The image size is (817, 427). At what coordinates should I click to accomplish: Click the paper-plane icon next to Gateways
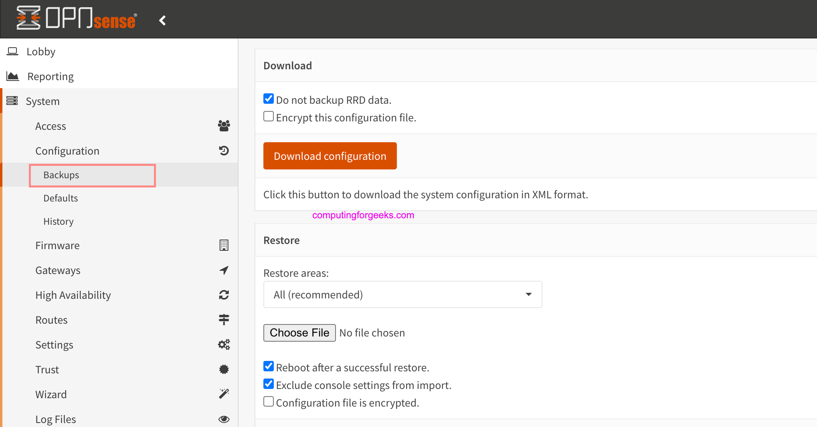click(x=224, y=270)
